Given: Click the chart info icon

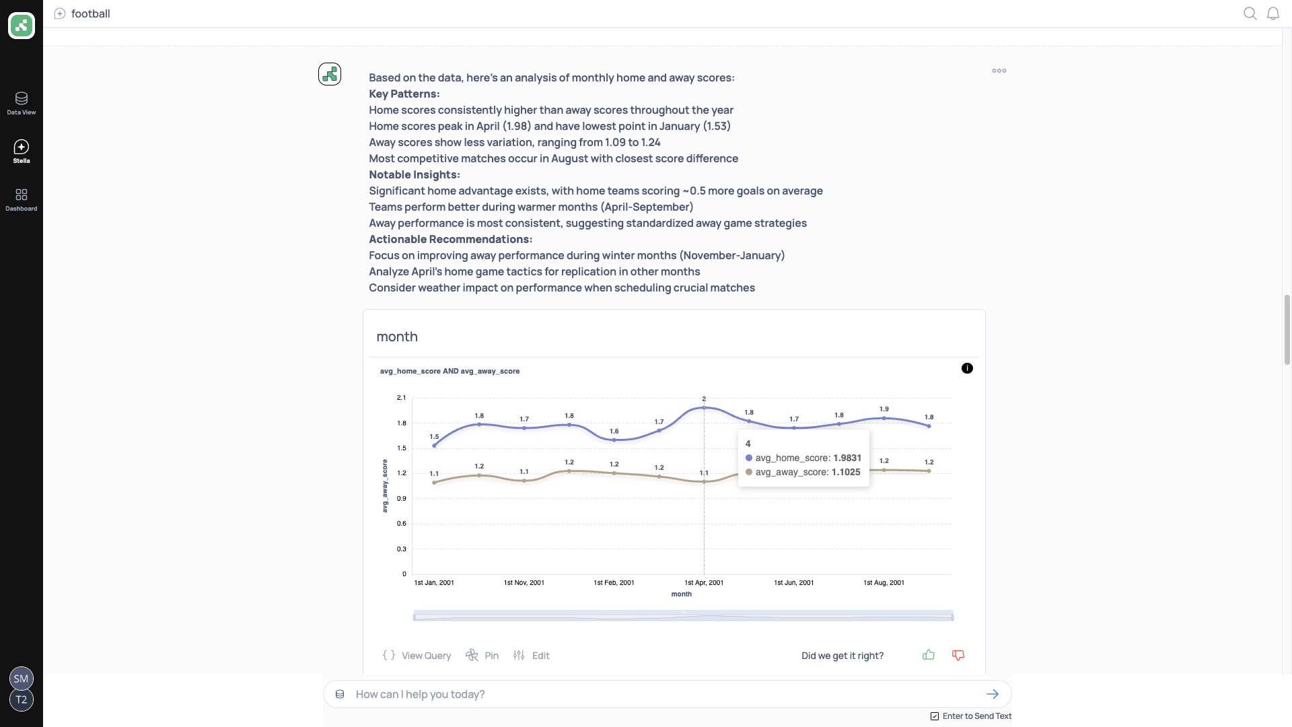Looking at the screenshot, I should (967, 368).
